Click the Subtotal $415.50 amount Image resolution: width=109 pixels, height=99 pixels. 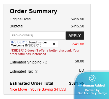click(x=77, y=26)
